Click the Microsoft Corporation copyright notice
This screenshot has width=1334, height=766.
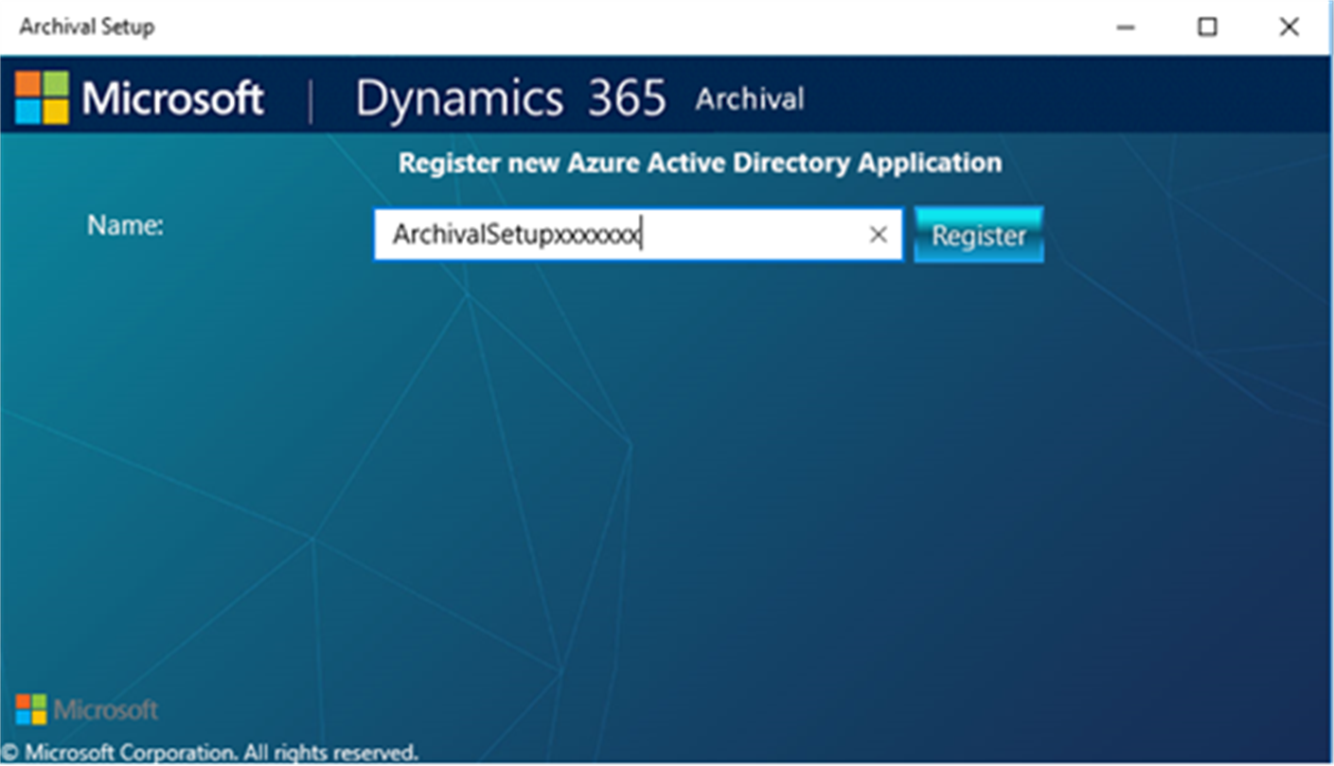tap(210, 753)
